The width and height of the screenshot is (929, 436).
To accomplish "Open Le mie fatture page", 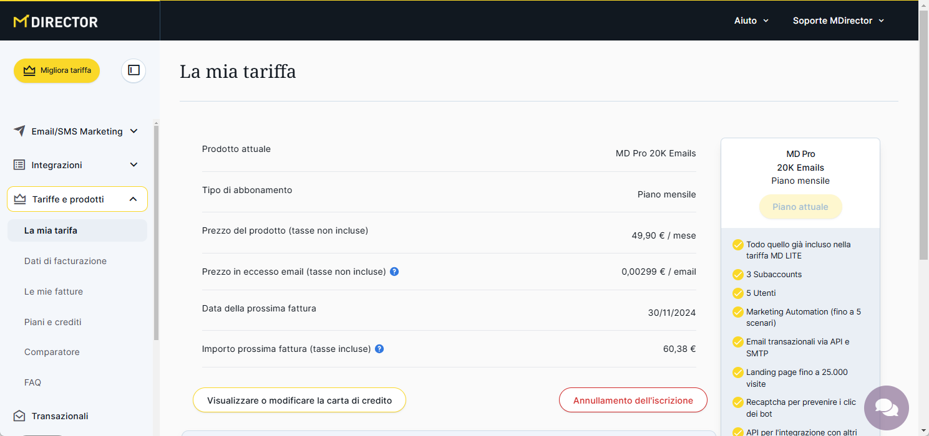I will [x=54, y=291].
